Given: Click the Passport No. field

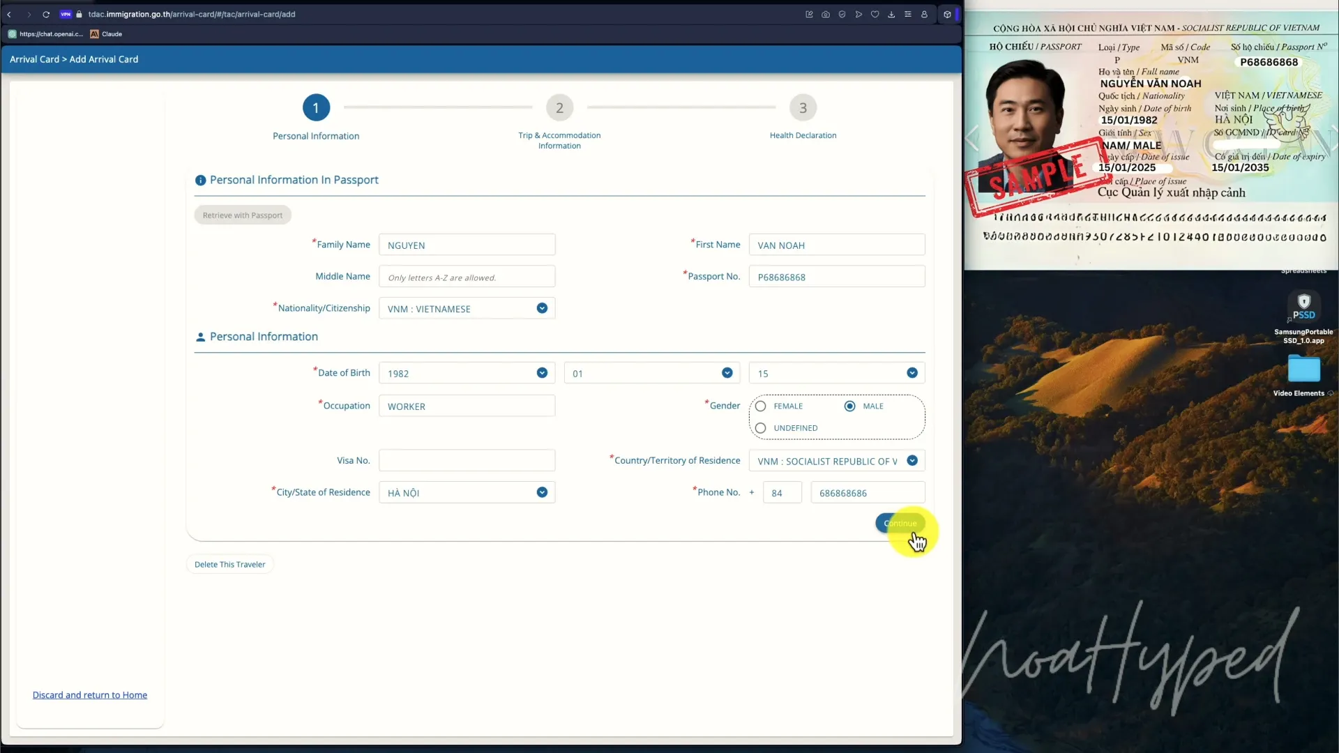Looking at the screenshot, I should (x=837, y=277).
